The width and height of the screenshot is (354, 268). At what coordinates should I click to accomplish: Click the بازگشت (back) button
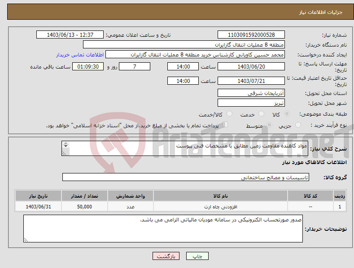(166, 256)
